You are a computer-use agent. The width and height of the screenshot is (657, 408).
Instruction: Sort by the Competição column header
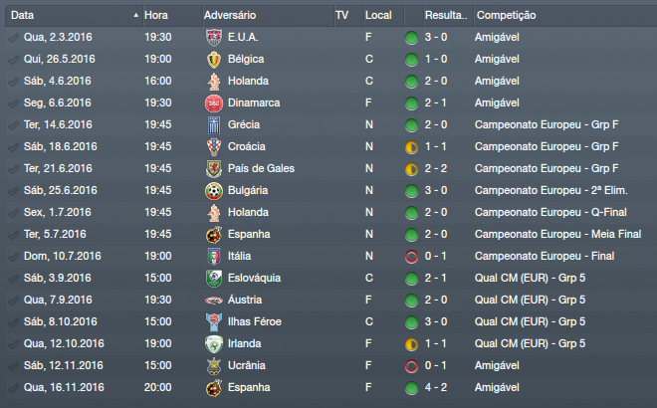coord(507,16)
